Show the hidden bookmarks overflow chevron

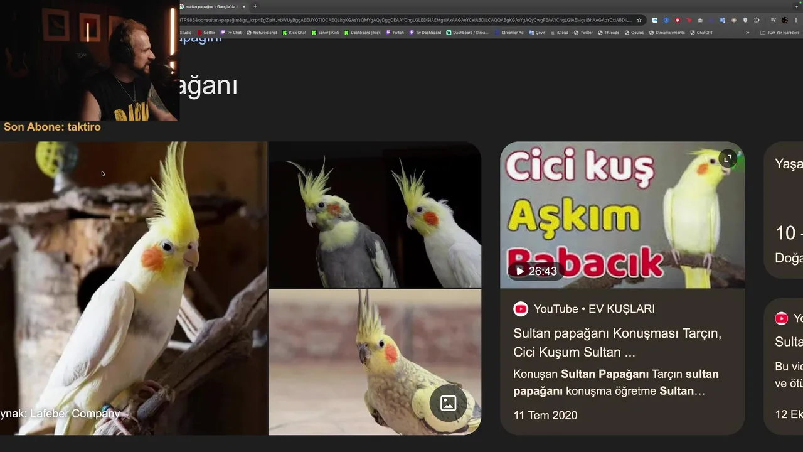747,33
